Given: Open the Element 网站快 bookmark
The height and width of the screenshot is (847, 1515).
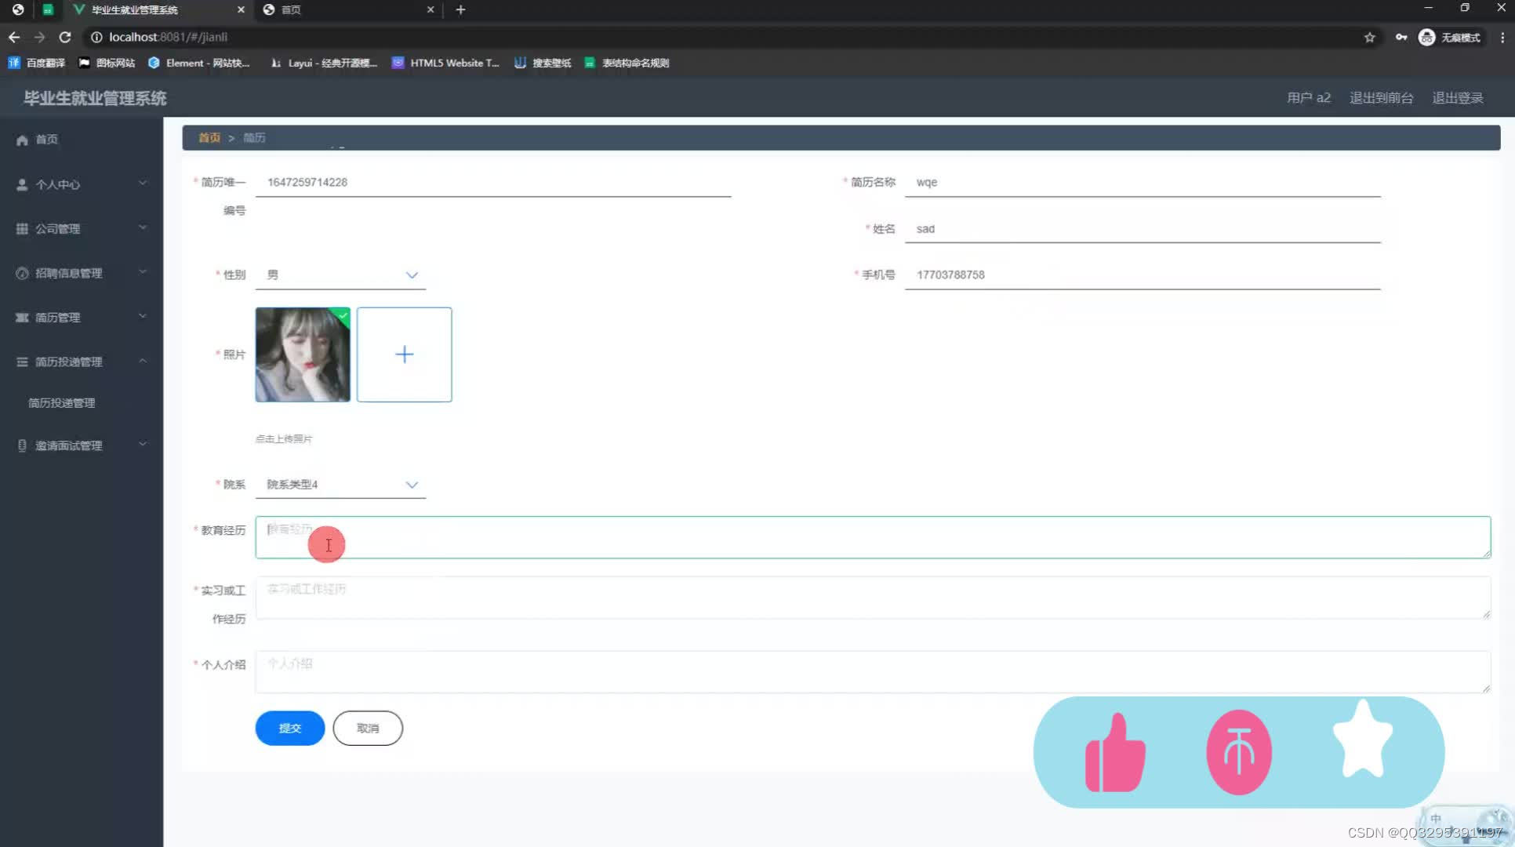Looking at the screenshot, I should (x=199, y=63).
